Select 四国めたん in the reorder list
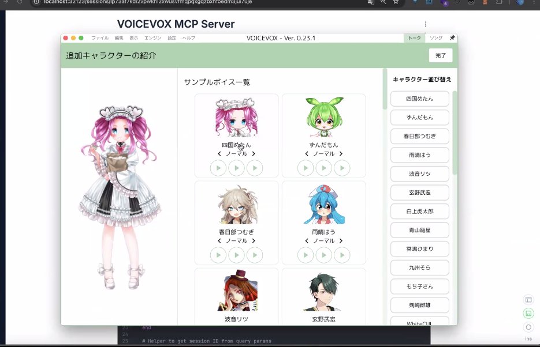540x347 pixels. point(419,99)
